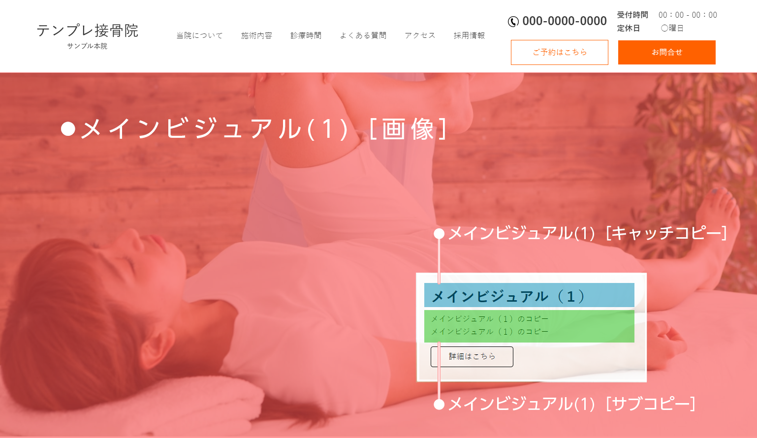757x438 pixels.
Task: Select アクセス in the header menu
Action: 420,35
